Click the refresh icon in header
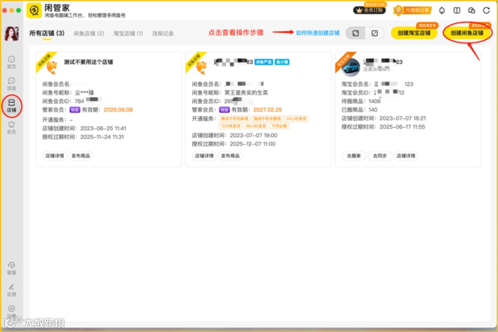The width and height of the screenshot is (498, 332). pyautogui.click(x=486, y=11)
